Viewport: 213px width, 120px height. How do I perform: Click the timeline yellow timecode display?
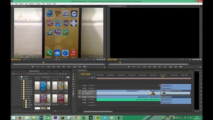click(86, 74)
